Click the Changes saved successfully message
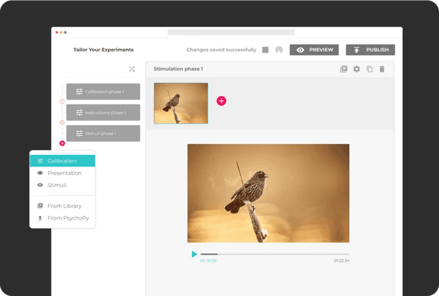This screenshot has width=439, height=296. point(221,50)
